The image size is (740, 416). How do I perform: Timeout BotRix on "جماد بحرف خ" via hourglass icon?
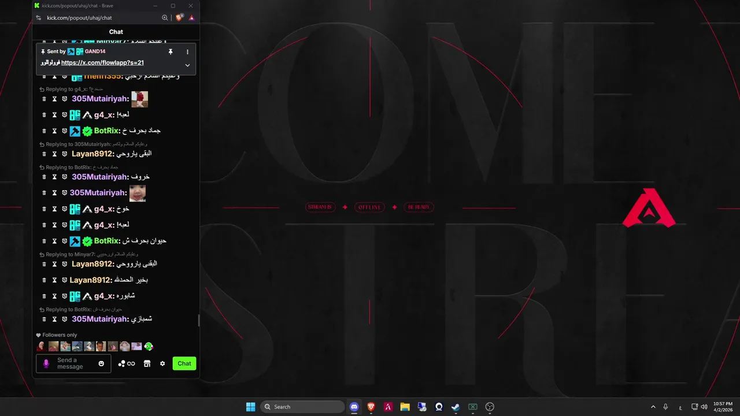tap(54, 131)
